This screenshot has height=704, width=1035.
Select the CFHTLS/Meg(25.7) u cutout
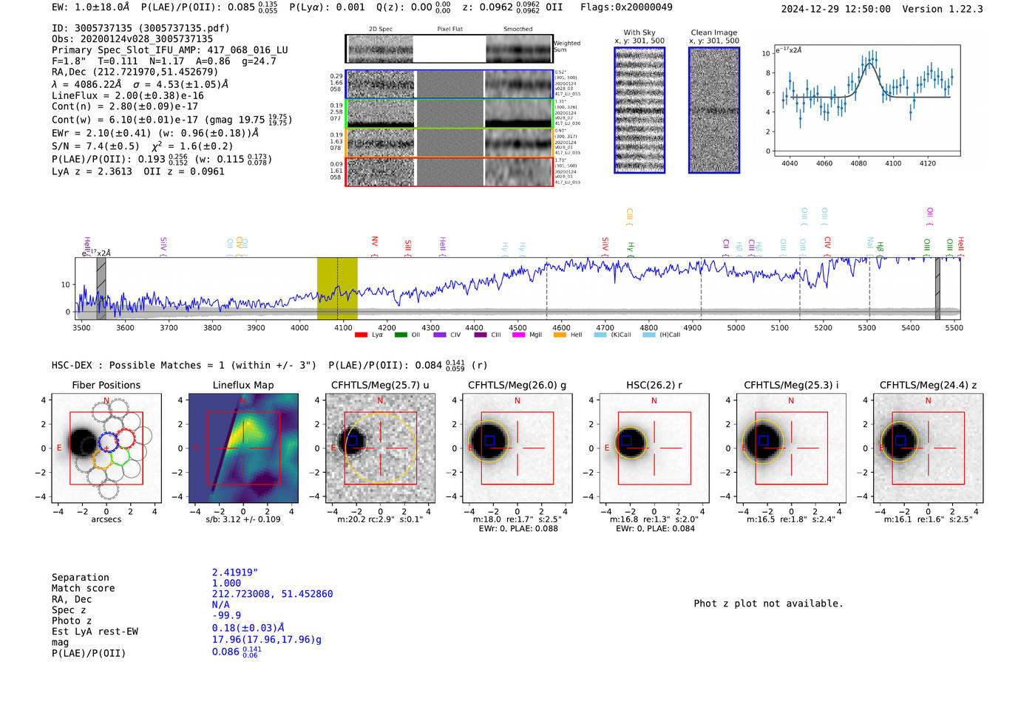click(380, 448)
